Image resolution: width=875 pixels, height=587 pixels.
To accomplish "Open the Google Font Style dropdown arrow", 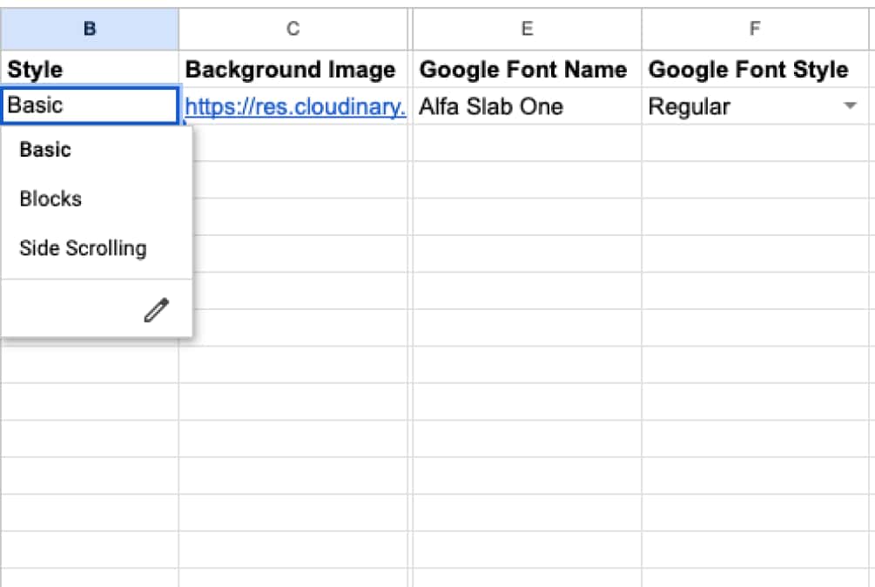I will click(850, 106).
